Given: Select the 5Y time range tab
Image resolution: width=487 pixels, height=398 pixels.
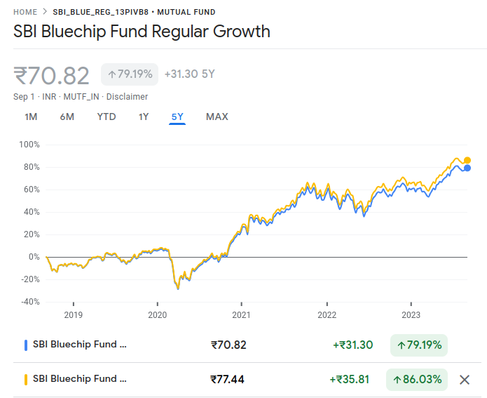Looking at the screenshot, I should pyautogui.click(x=177, y=117).
